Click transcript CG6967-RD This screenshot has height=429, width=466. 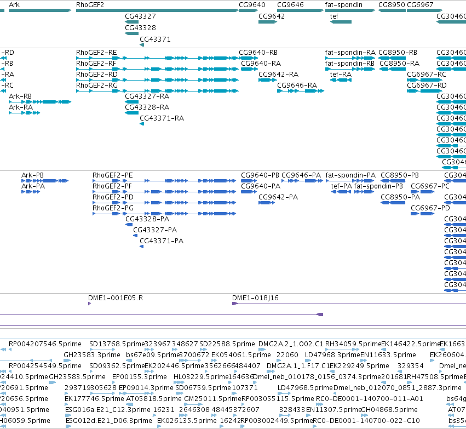tap(425, 91)
